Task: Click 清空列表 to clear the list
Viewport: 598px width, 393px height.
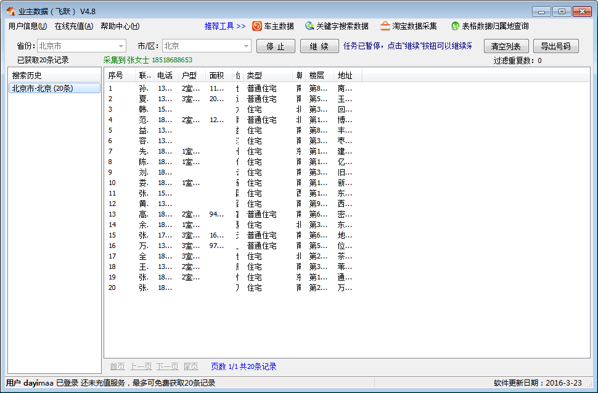Action: tap(506, 44)
